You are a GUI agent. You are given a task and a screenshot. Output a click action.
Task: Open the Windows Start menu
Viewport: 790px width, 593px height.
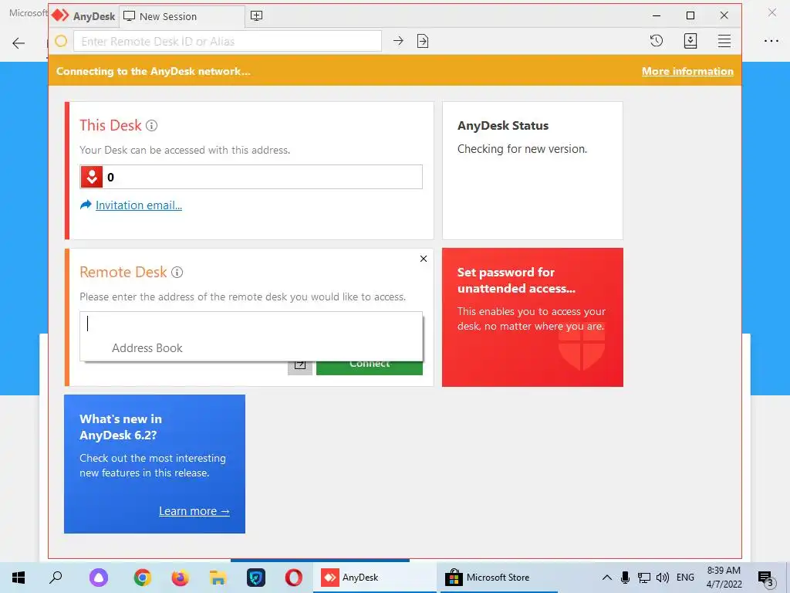pos(19,578)
